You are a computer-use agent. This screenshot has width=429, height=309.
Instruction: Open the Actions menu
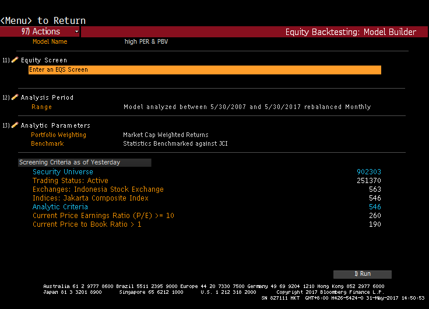40,31
